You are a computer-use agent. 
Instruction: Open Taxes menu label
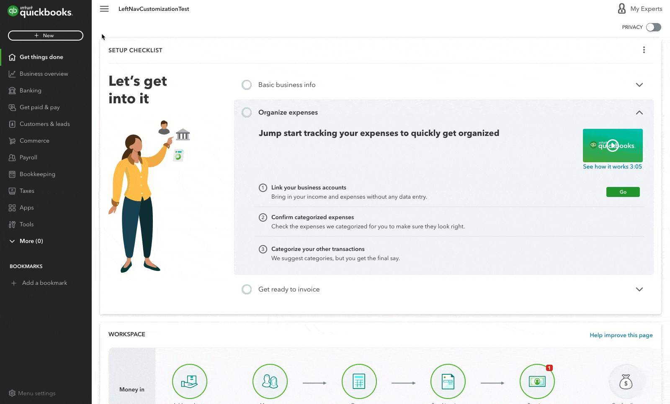pos(27,191)
